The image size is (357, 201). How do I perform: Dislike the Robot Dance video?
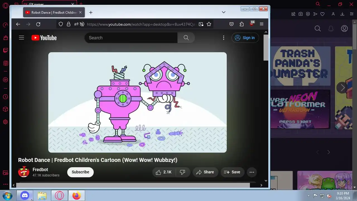coord(183,172)
